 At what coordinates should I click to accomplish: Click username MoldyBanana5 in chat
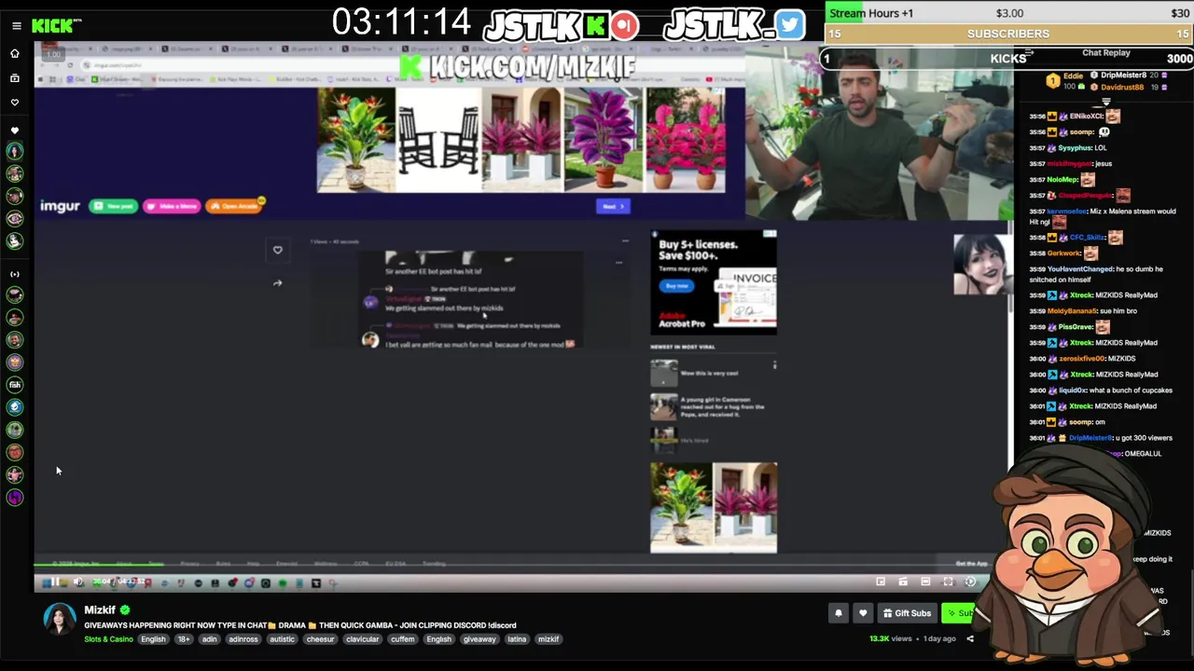click(1073, 310)
